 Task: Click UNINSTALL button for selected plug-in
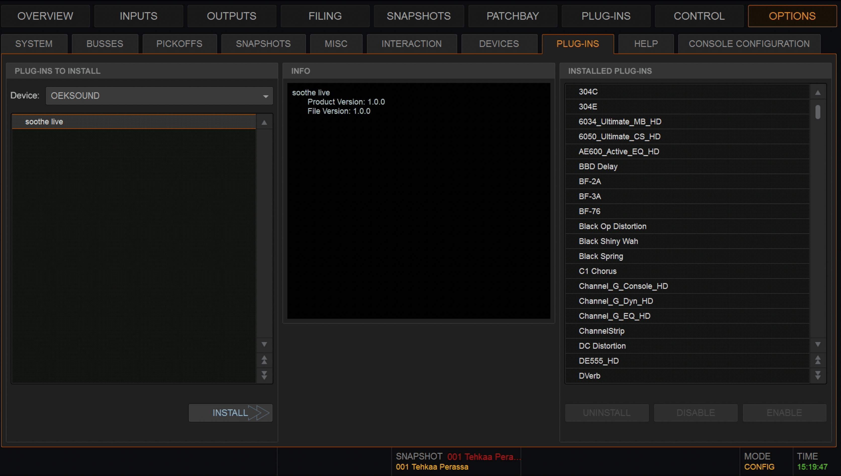click(x=607, y=412)
